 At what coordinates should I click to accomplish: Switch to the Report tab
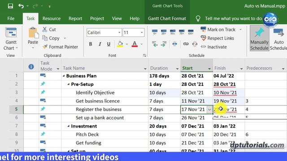coord(75,18)
